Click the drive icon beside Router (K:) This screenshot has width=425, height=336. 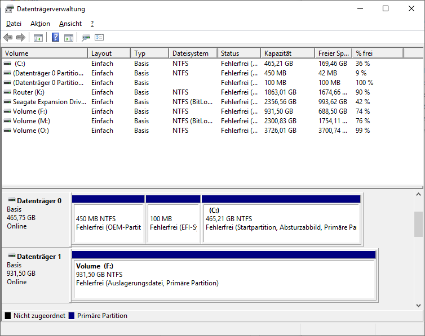point(7,92)
